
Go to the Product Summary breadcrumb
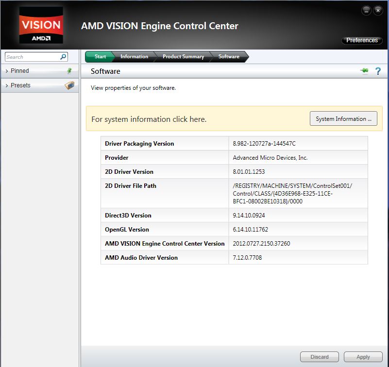(x=183, y=56)
